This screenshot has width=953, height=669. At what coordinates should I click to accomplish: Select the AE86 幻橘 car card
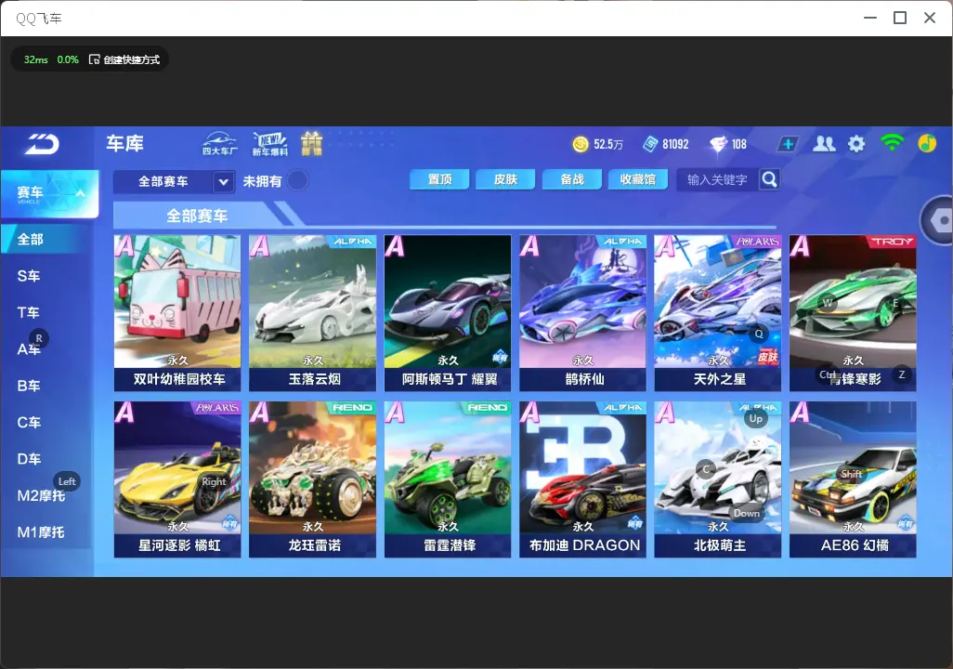[x=853, y=479]
